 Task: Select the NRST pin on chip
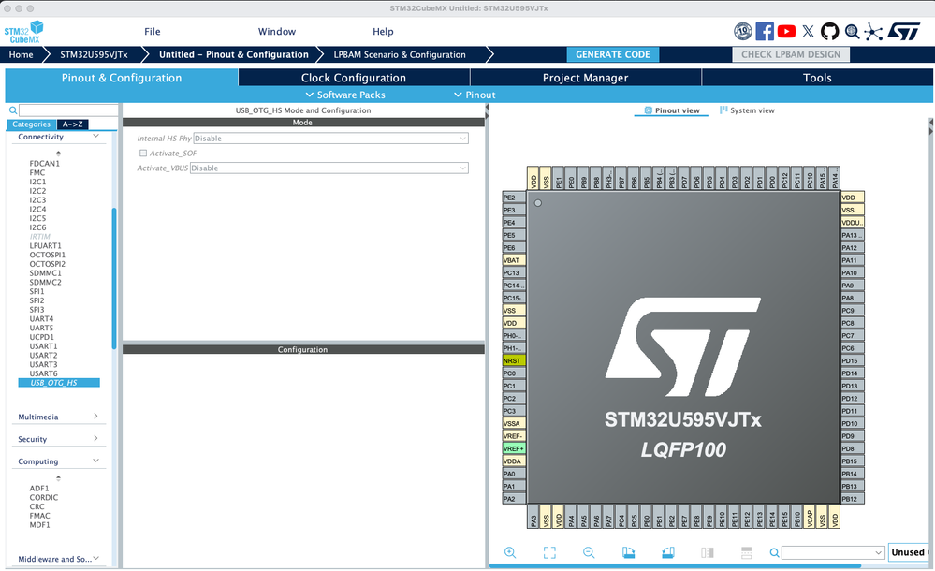[x=514, y=360]
